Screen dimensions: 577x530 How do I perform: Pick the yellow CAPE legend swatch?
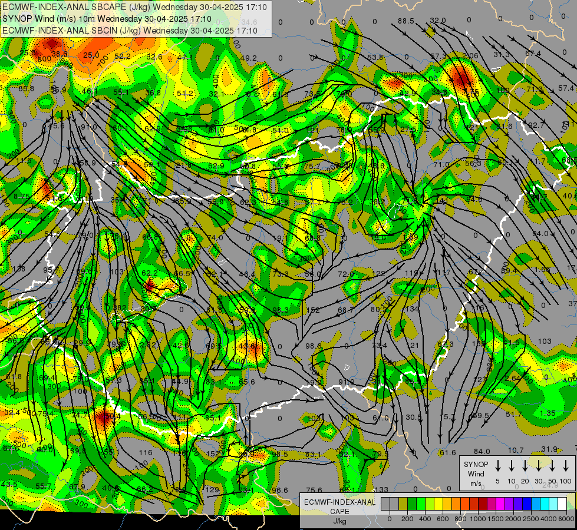click(x=438, y=503)
